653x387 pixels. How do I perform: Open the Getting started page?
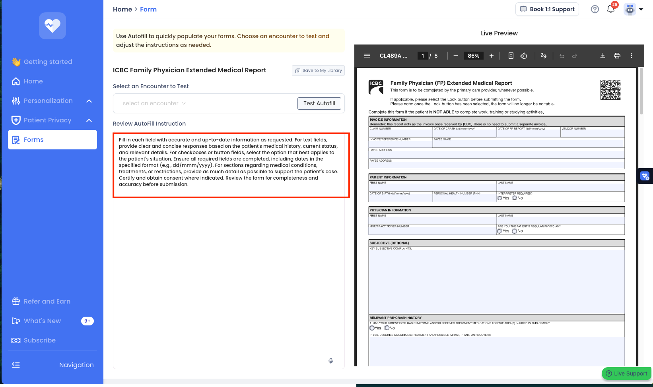(x=42, y=62)
